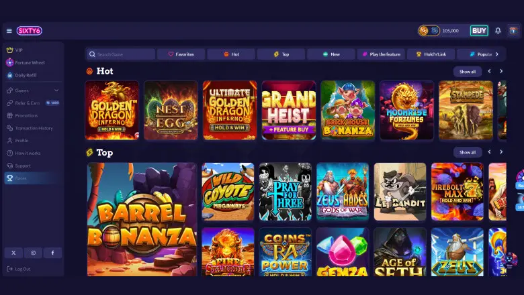The height and width of the screenshot is (295, 524).
Task: Click the notification bell icon
Action: [498, 31]
